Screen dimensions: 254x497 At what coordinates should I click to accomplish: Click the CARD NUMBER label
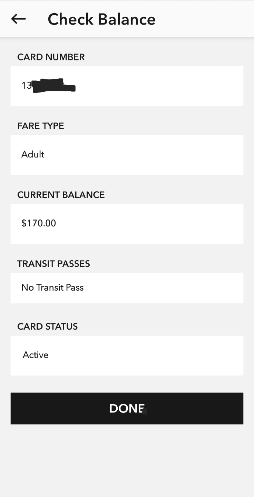pos(51,57)
